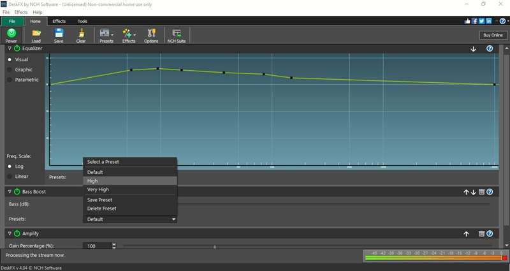Open the Load effect chain icon
510x271 pixels.
[x=36, y=35]
